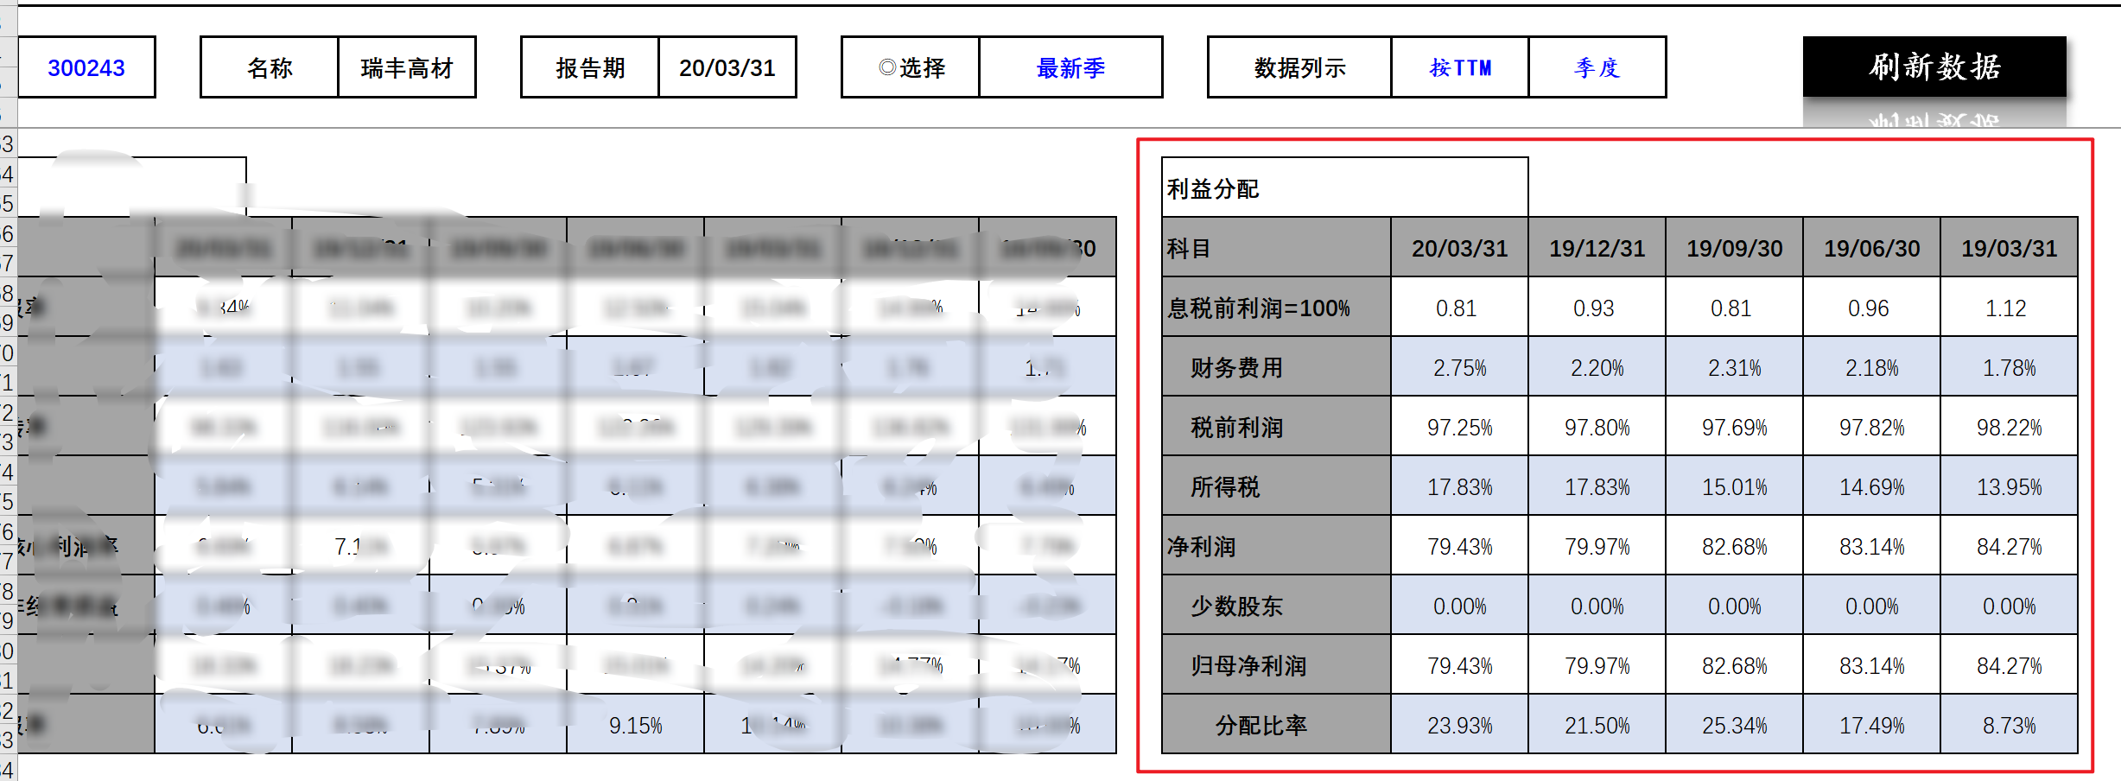Screen dimensions: 2121x781
Task: Select the 23.93% distribution ratio cell
Action: (1459, 725)
